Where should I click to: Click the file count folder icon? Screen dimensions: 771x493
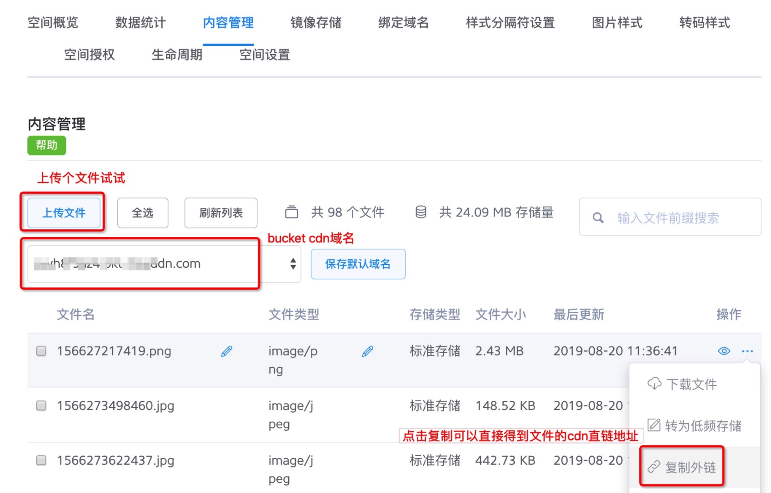[291, 212]
